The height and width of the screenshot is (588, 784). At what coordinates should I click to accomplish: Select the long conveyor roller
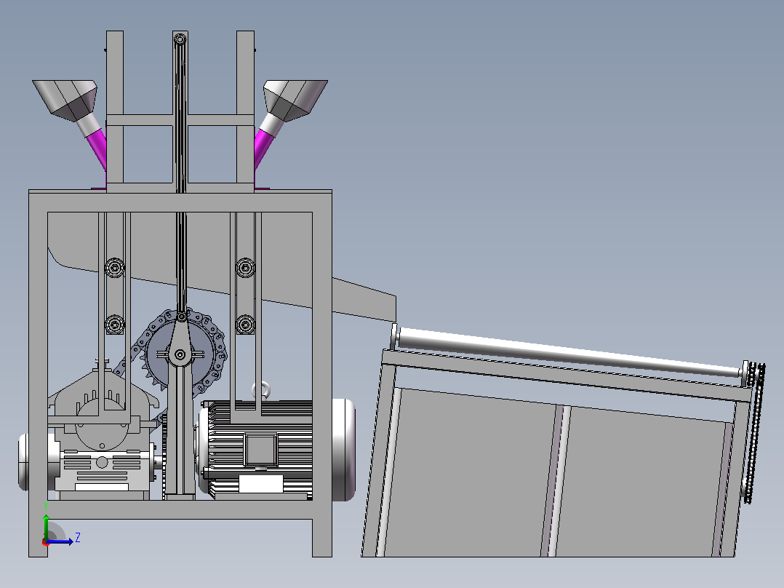(569, 351)
